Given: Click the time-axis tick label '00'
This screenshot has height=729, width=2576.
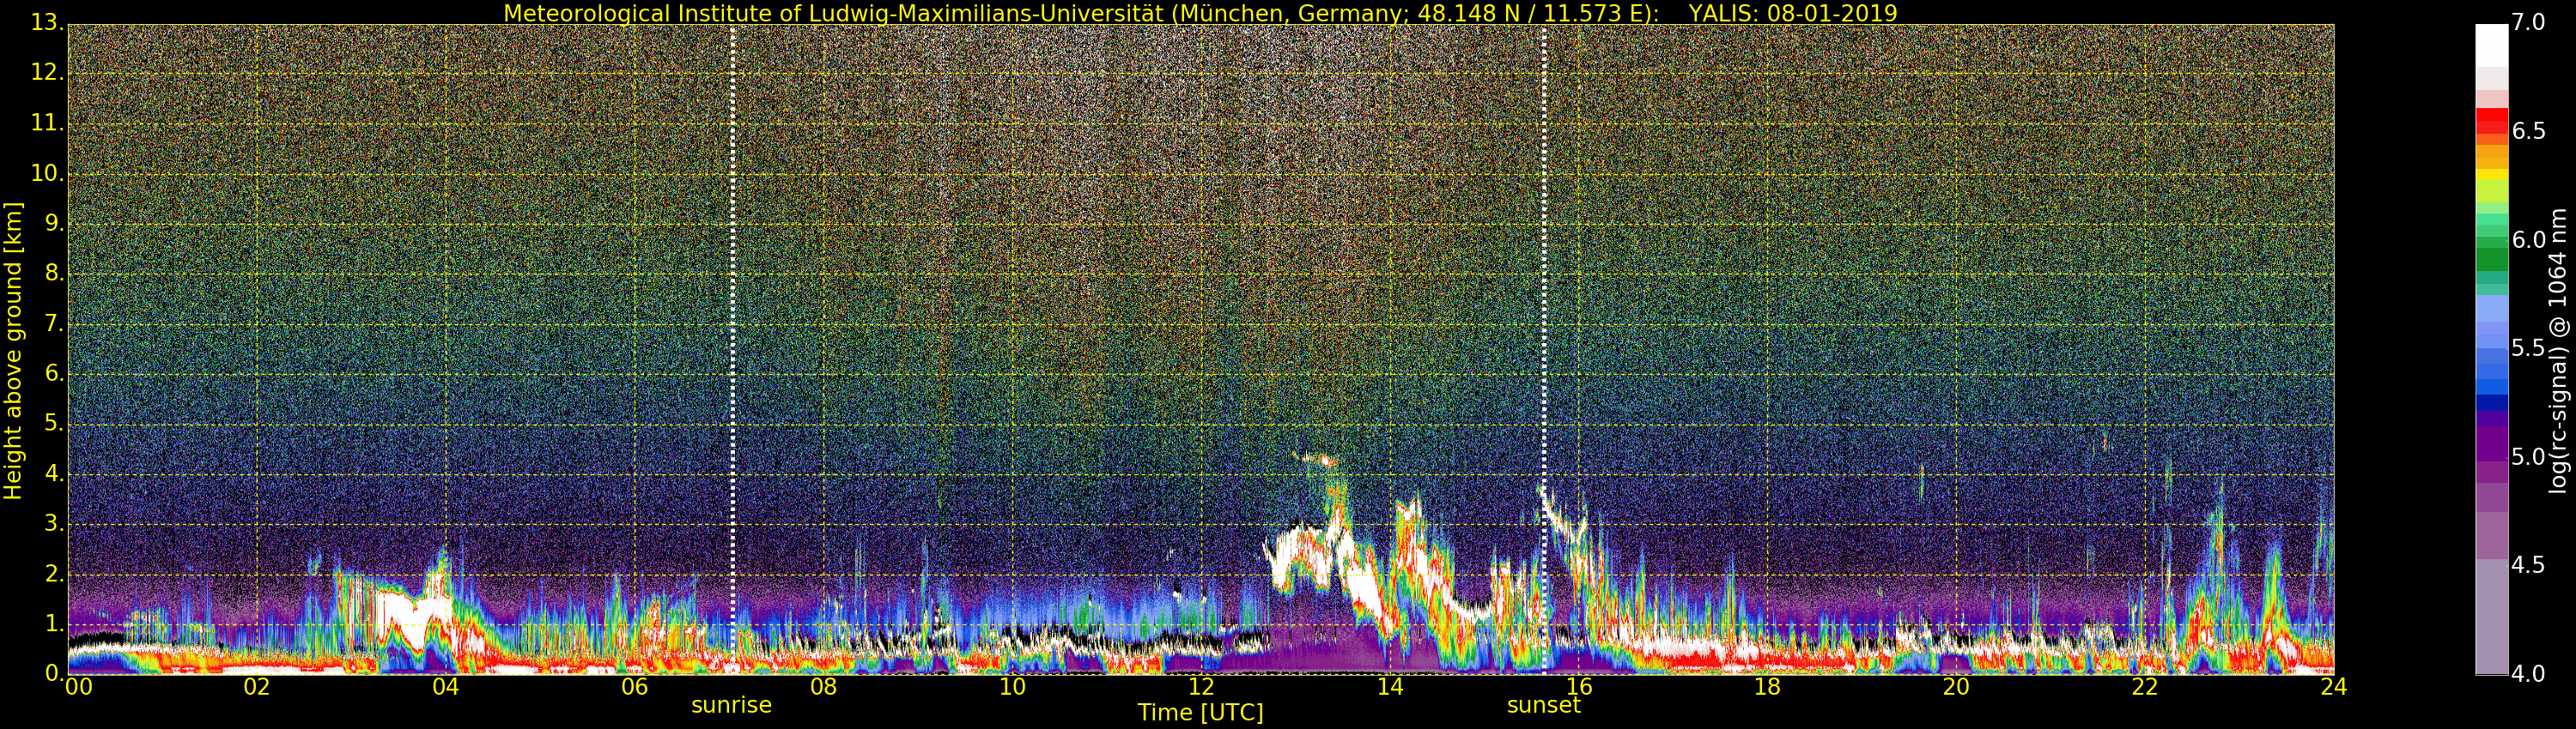Looking at the screenshot, I should (x=77, y=687).
